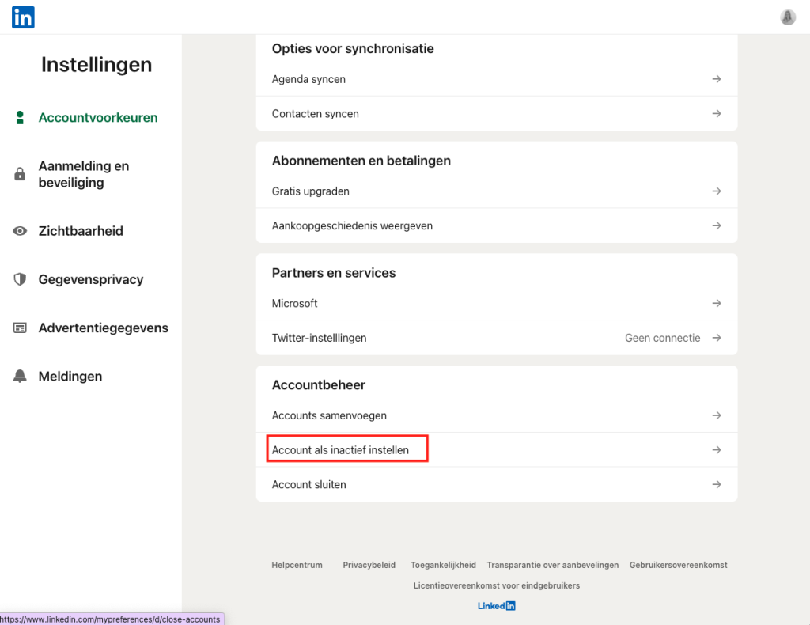Click the Privacybeleid footer link

(x=369, y=565)
